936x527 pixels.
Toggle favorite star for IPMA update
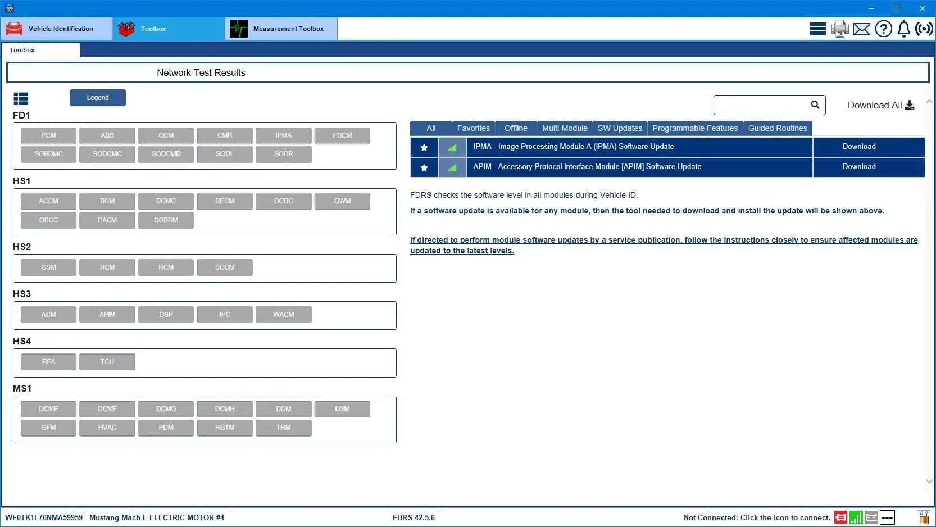click(x=424, y=147)
